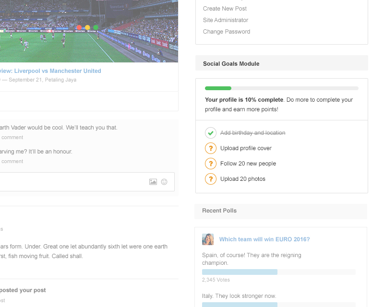Viewport: 384px width, 307px height.
Task: Click the poll author's avatar photo
Action: coord(208,239)
